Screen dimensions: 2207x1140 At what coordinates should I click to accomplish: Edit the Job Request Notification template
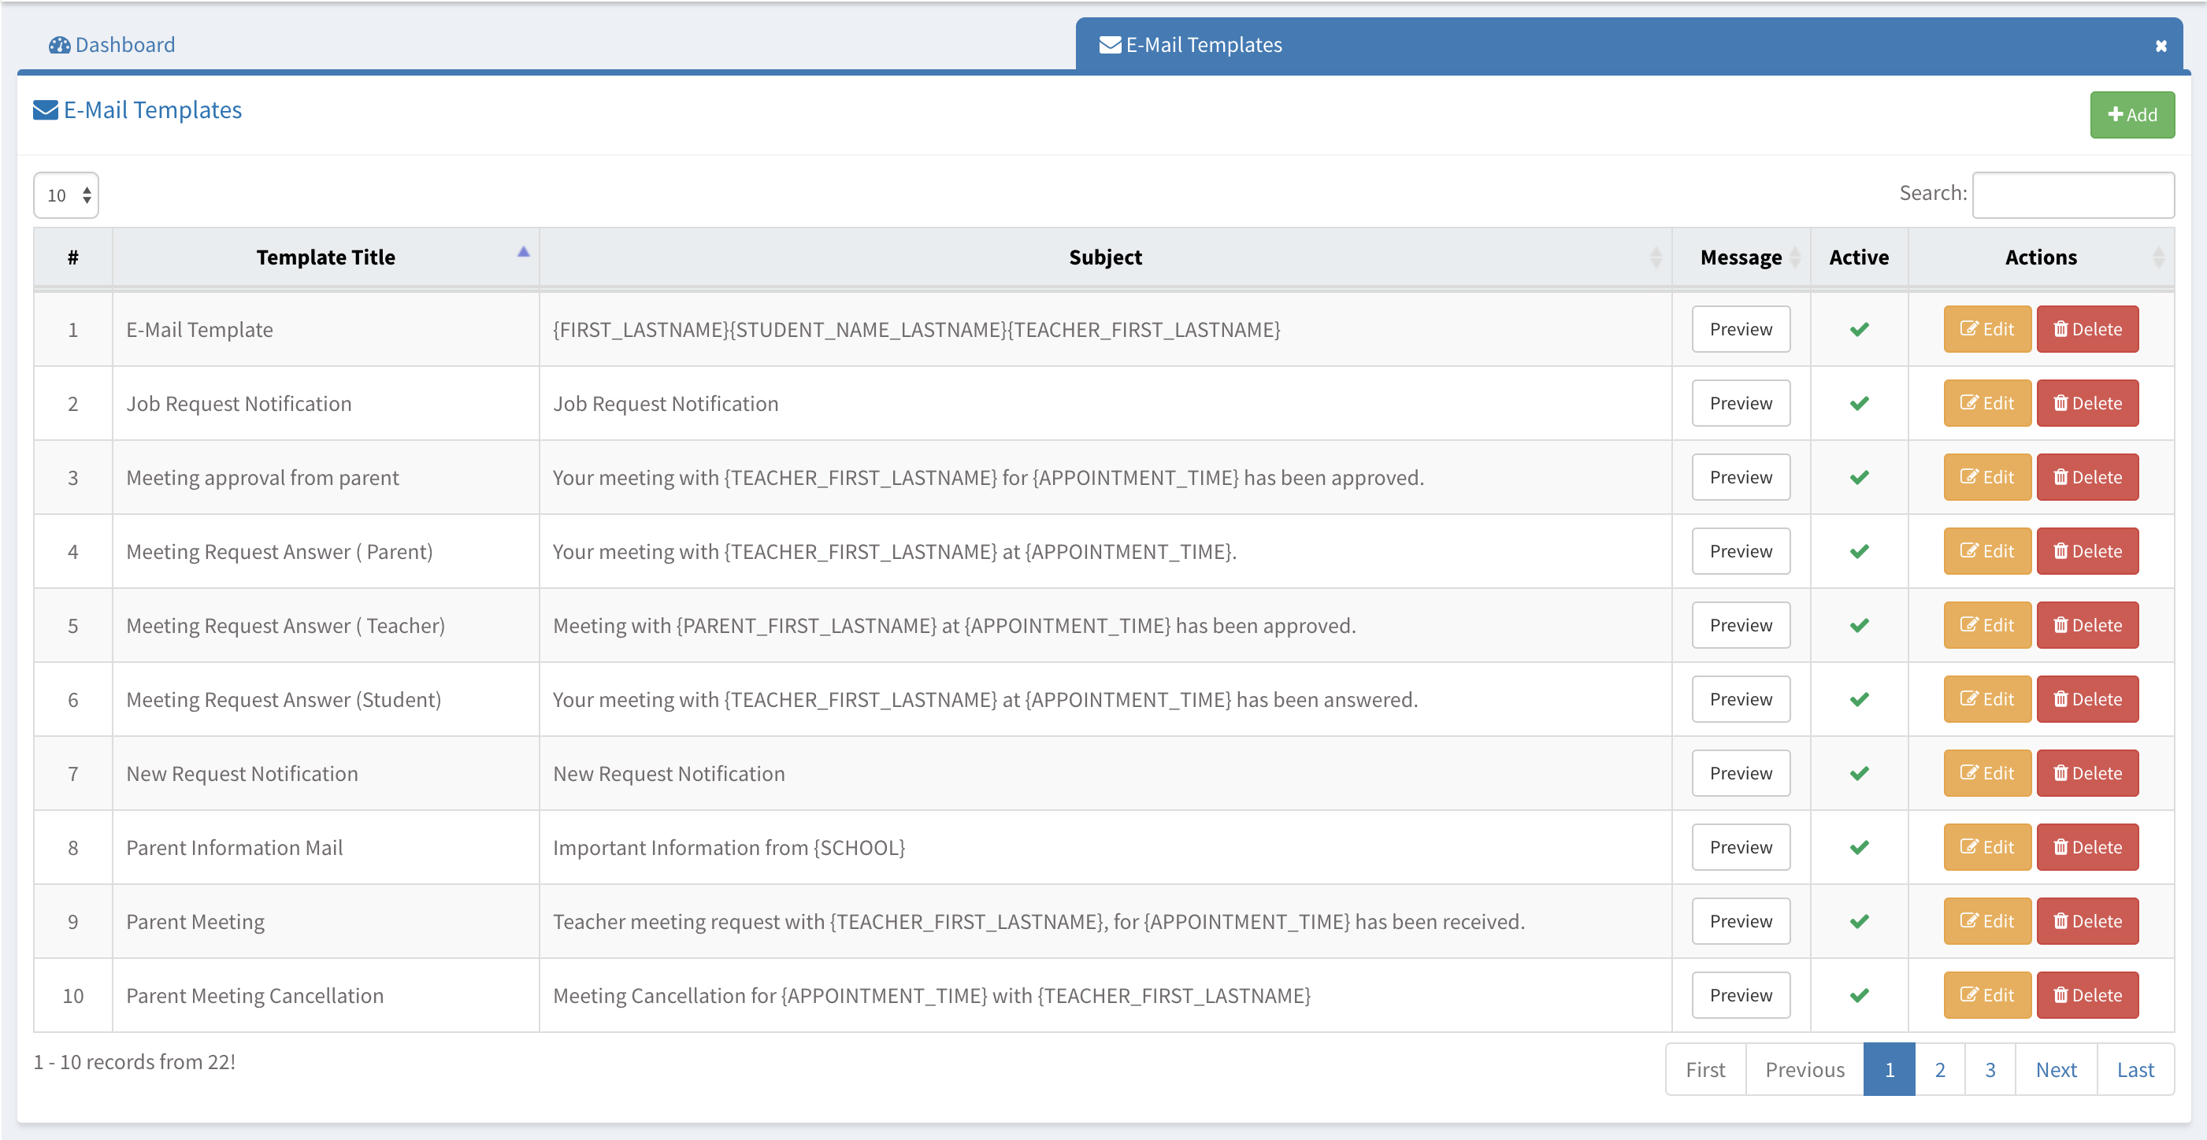tap(1986, 403)
